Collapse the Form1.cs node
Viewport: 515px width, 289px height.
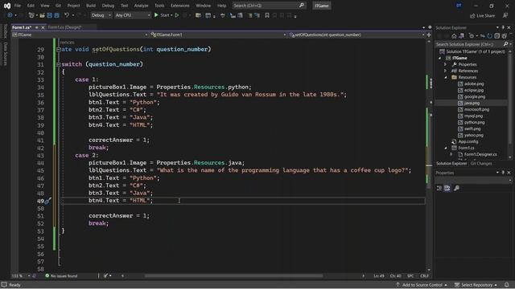[446, 148]
